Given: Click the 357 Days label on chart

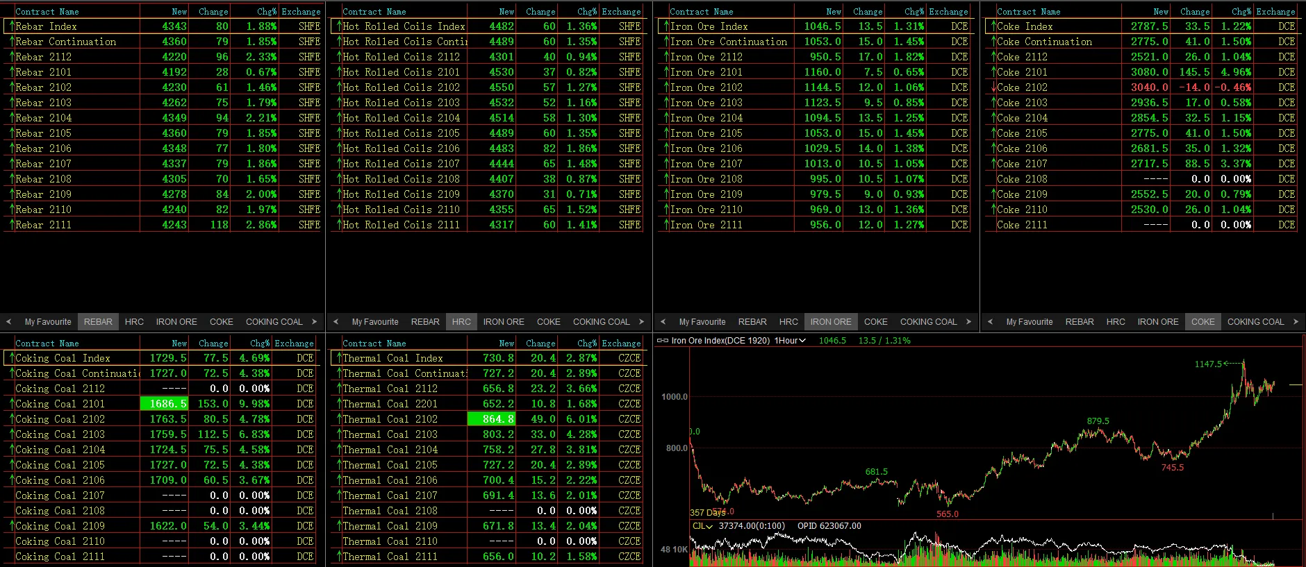Looking at the screenshot, I should 707,513.
